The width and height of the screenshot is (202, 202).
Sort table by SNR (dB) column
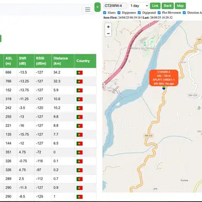click(x=26, y=61)
